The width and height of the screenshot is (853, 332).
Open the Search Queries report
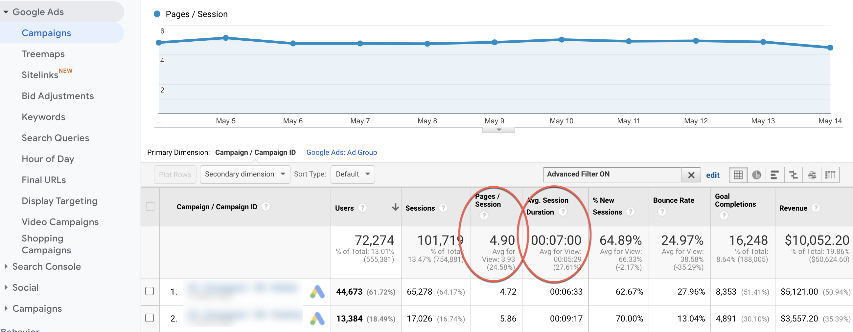pyautogui.click(x=55, y=138)
